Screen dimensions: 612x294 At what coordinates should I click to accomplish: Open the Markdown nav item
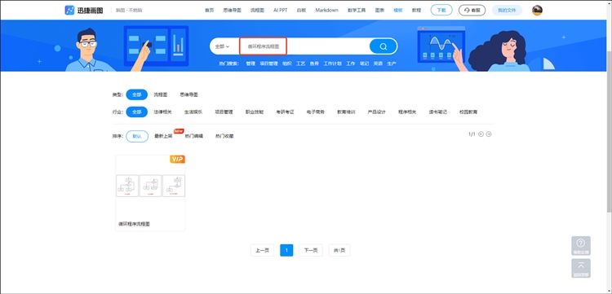326,11
